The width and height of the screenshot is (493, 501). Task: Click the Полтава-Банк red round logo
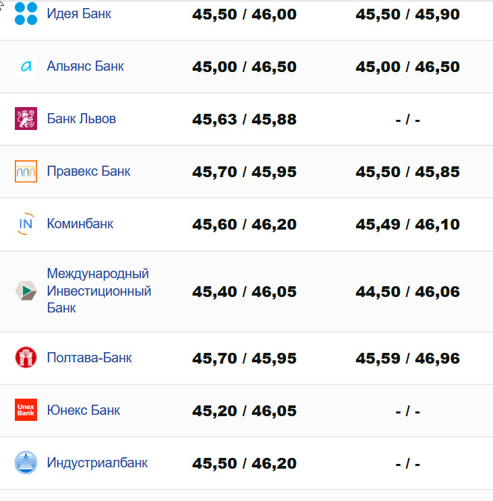(26, 358)
